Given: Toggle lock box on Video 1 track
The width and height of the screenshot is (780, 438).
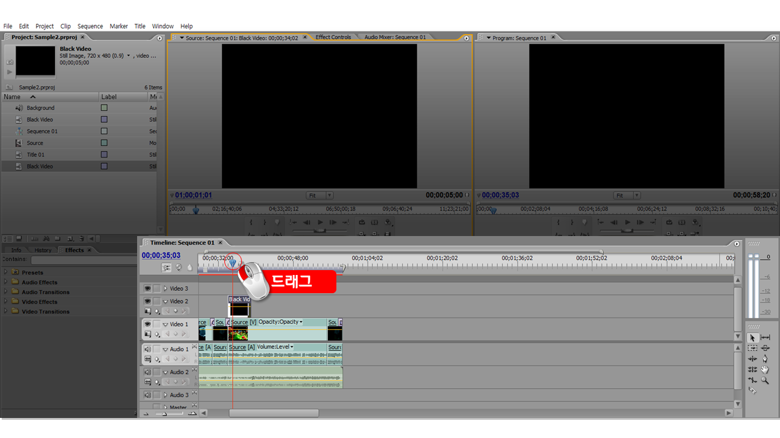Looking at the screenshot, I should pyautogui.click(x=157, y=324).
